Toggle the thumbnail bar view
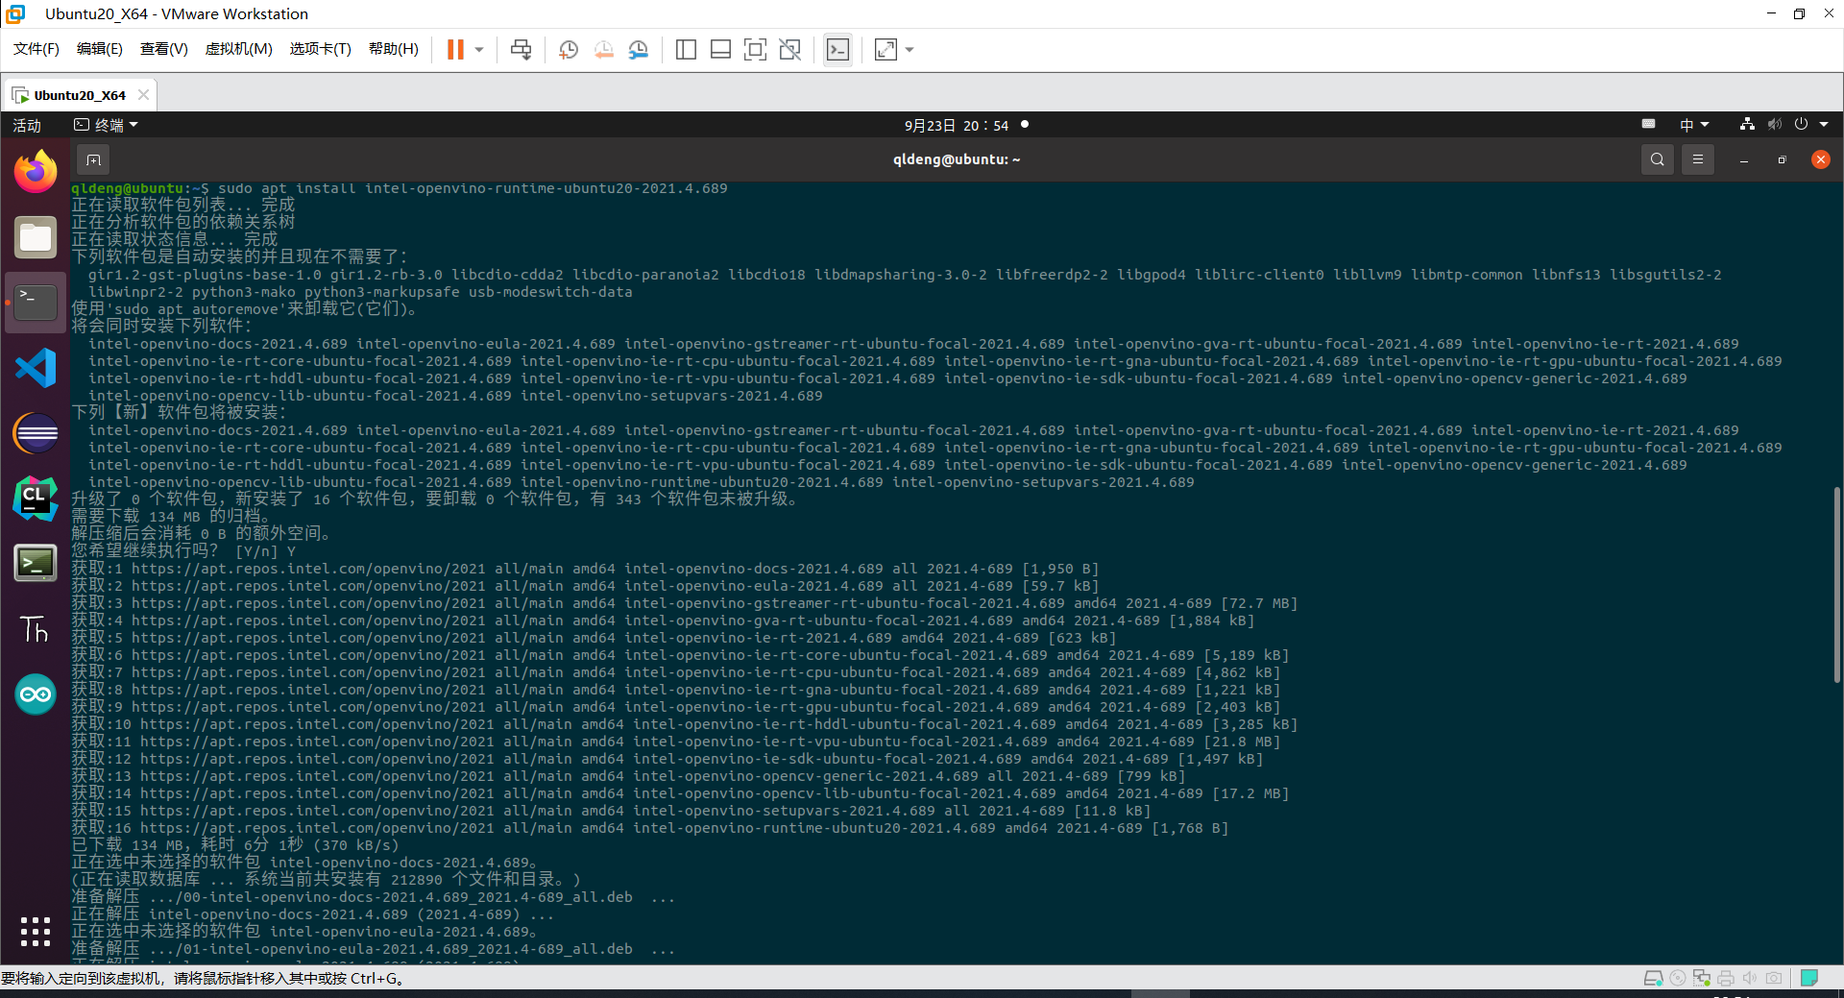 pyautogui.click(x=720, y=49)
